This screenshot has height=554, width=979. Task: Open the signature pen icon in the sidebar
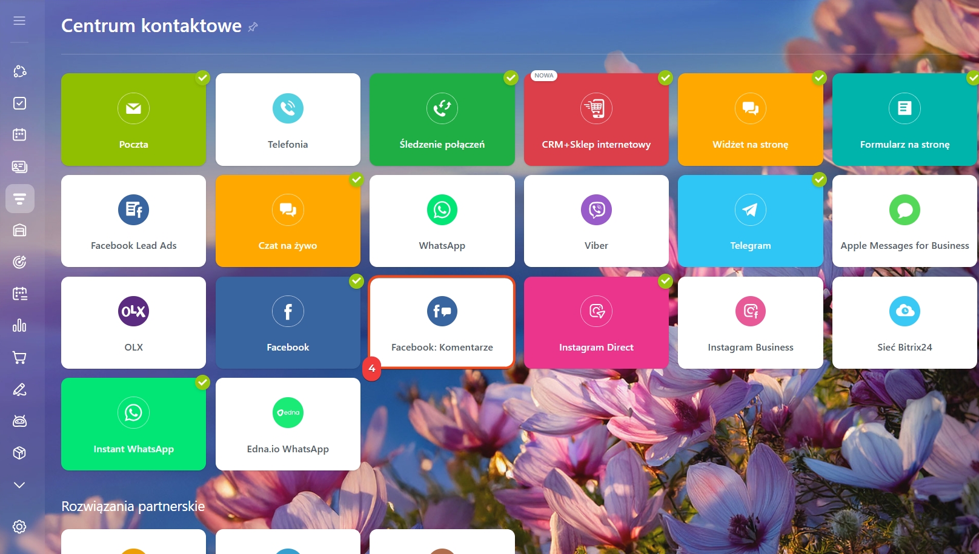[x=19, y=389]
